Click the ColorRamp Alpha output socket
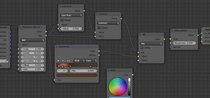Viewport: 210px width, 98px height. click(99, 55)
